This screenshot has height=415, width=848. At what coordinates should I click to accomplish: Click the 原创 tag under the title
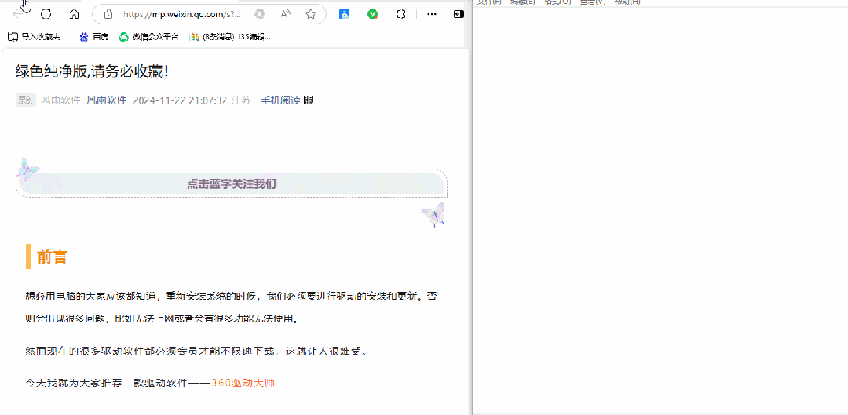click(x=25, y=100)
